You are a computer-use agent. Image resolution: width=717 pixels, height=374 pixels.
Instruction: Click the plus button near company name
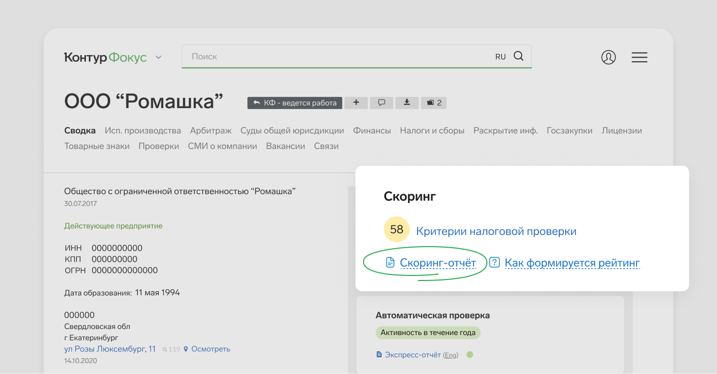(356, 103)
